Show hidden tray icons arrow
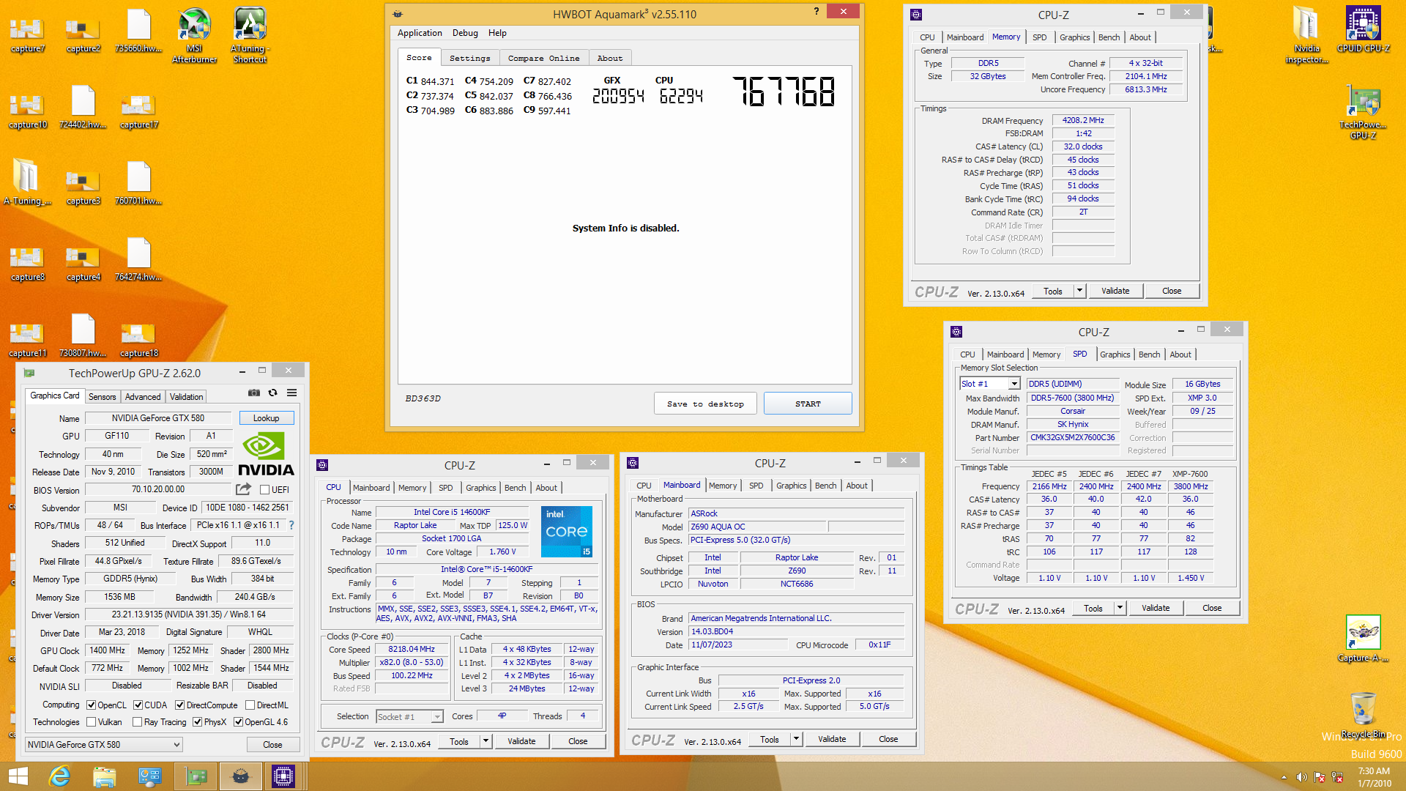This screenshot has width=1406, height=791. [1284, 778]
